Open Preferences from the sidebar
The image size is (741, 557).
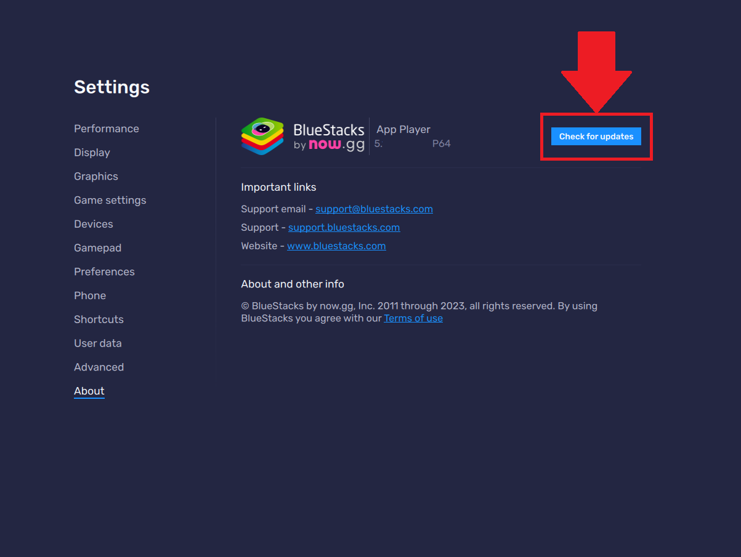(104, 272)
